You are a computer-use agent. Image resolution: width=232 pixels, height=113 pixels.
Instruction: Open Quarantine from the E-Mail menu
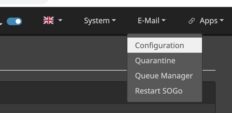pyautogui.click(x=155, y=61)
